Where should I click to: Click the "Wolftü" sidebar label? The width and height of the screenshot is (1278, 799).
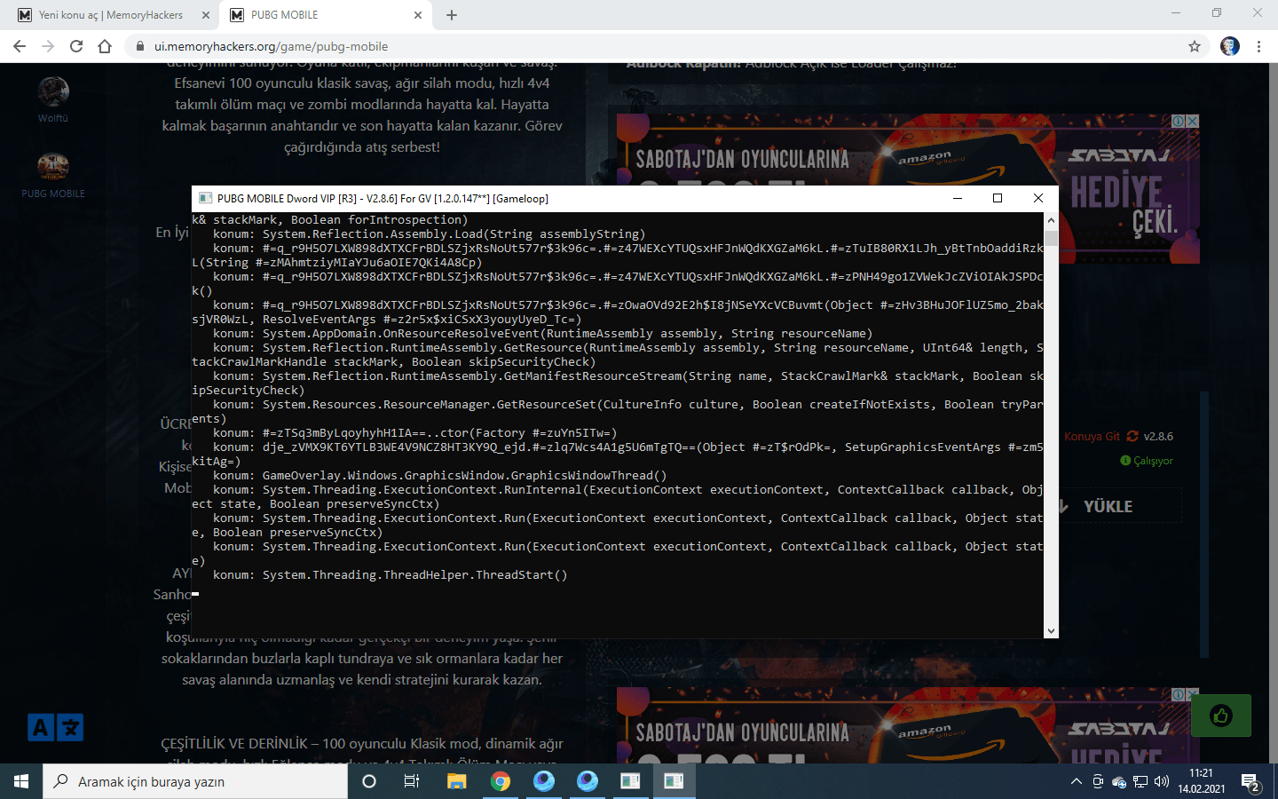pos(53,118)
